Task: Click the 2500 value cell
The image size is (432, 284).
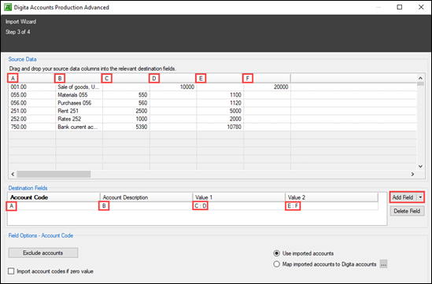Action: (x=126, y=111)
